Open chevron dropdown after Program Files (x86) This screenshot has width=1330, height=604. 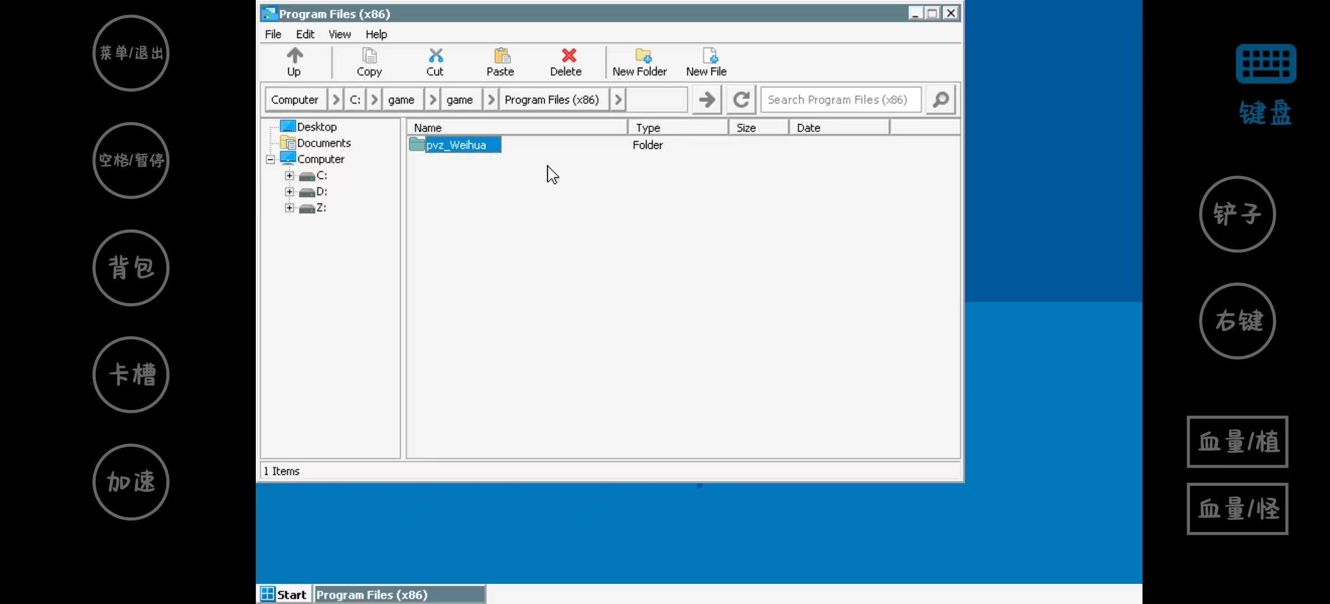pos(617,100)
